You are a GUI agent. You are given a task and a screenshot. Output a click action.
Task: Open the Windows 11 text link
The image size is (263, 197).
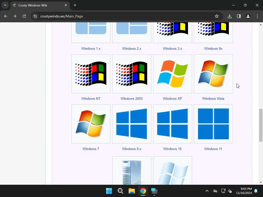point(213,149)
